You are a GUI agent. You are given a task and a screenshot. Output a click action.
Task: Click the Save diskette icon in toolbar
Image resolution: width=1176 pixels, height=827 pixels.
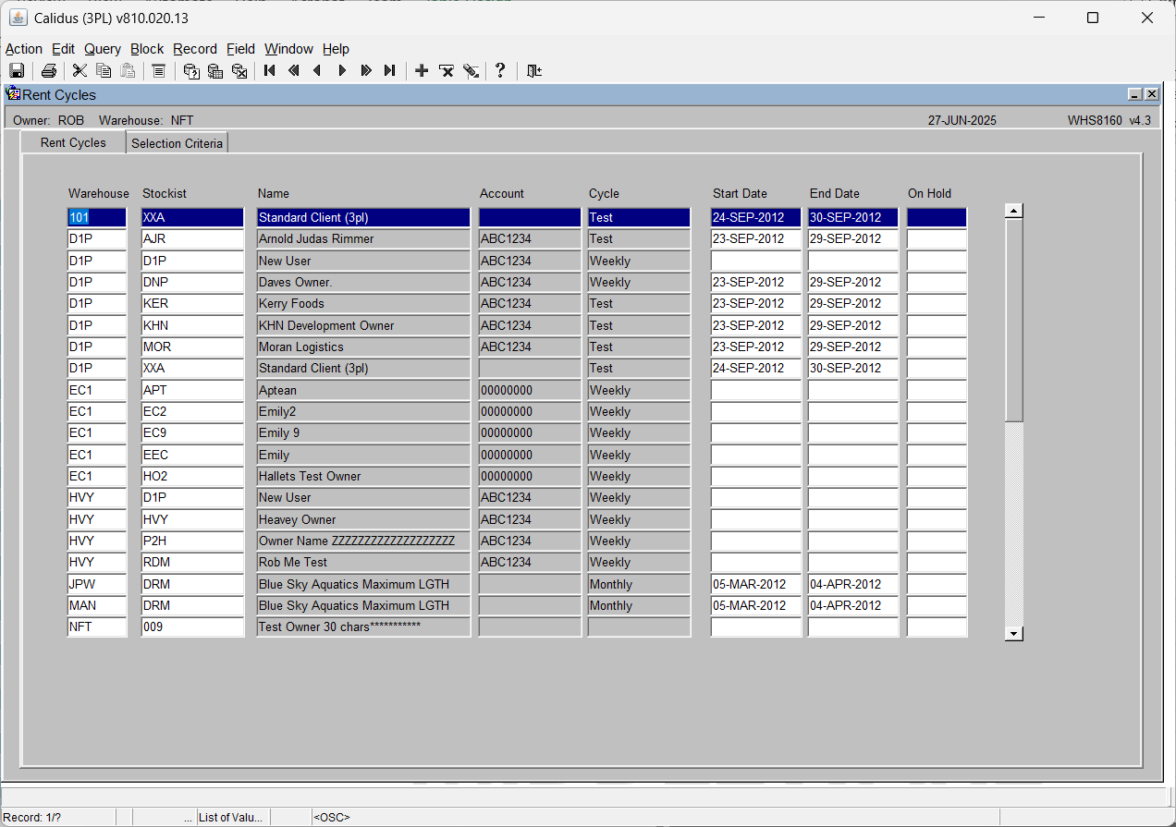[17, 71]
